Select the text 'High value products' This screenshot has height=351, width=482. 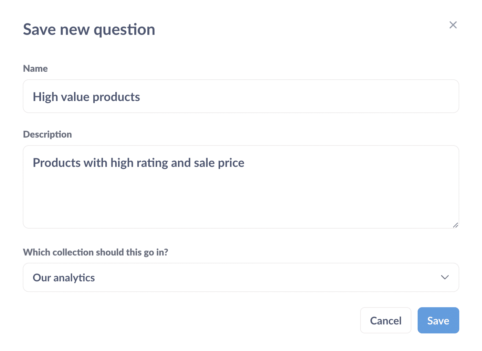(86, 97)
